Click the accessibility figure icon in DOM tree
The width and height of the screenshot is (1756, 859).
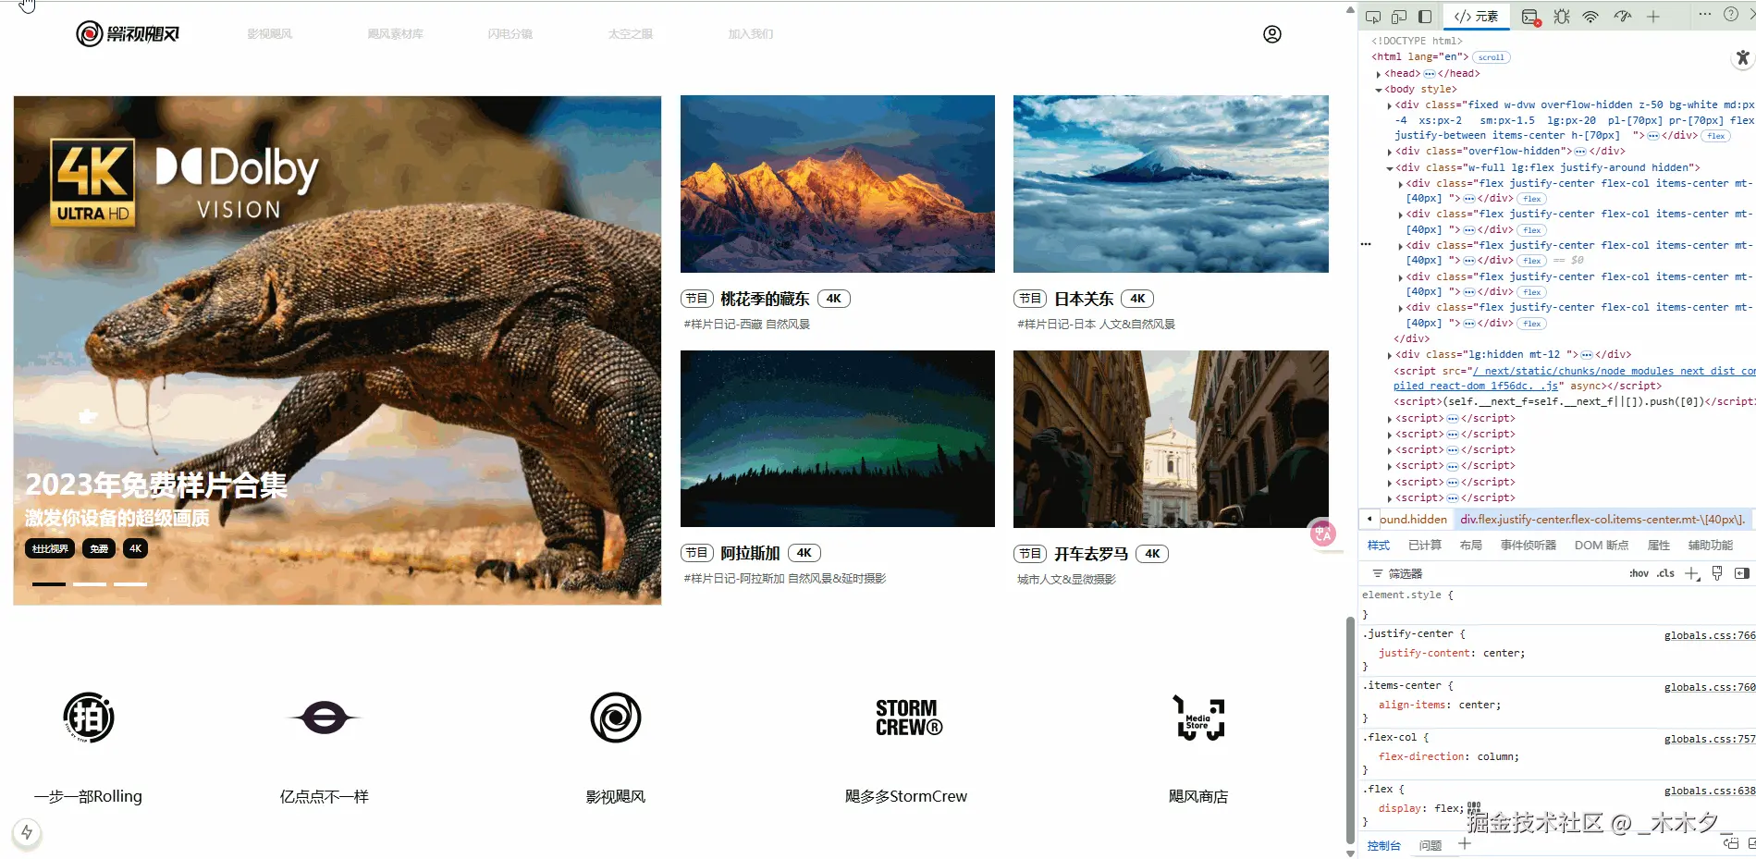[x=1742, y=58]
